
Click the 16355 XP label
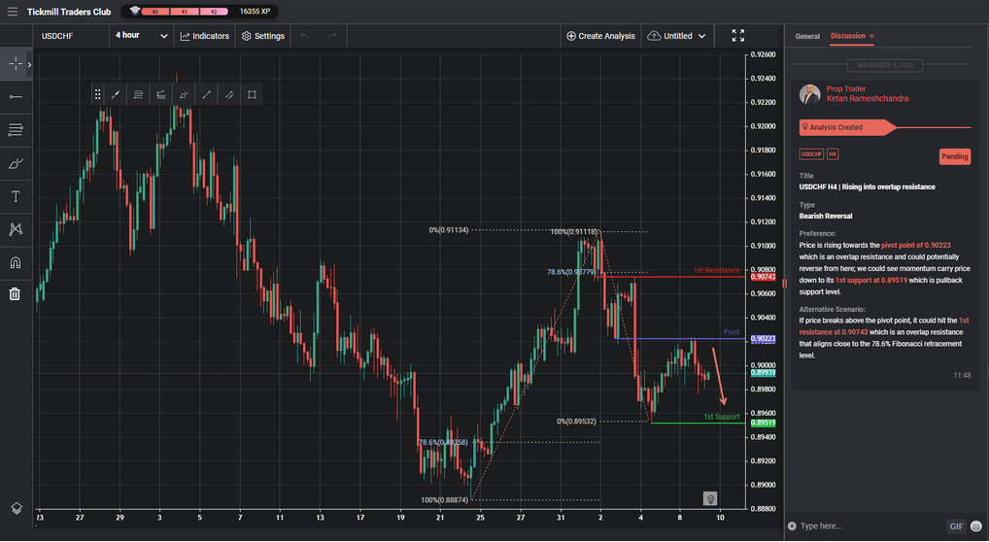pos(255,12)
